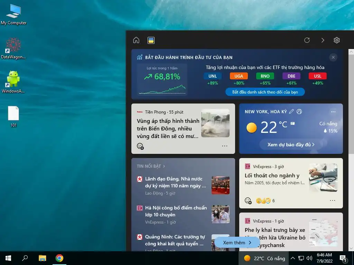Screen dimensions: 354x265
Task: Click the UGA ticker badge
Action: [x=239, y=76]
